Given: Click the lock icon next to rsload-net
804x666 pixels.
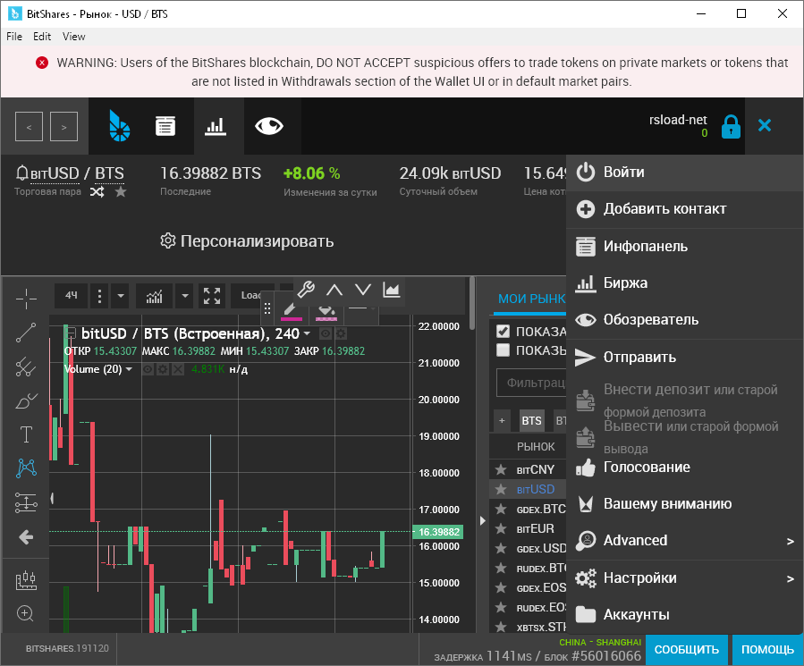Looking at the screenshot, I should point(731,126).
